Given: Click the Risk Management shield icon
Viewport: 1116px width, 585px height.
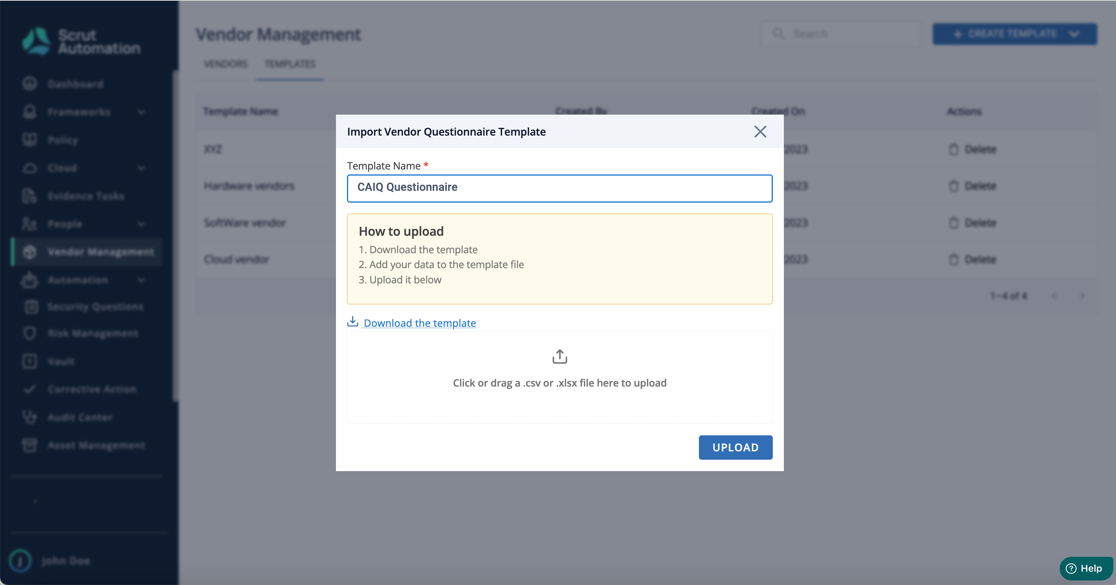Looking at the screenshot, I should (x=29, y=333).
